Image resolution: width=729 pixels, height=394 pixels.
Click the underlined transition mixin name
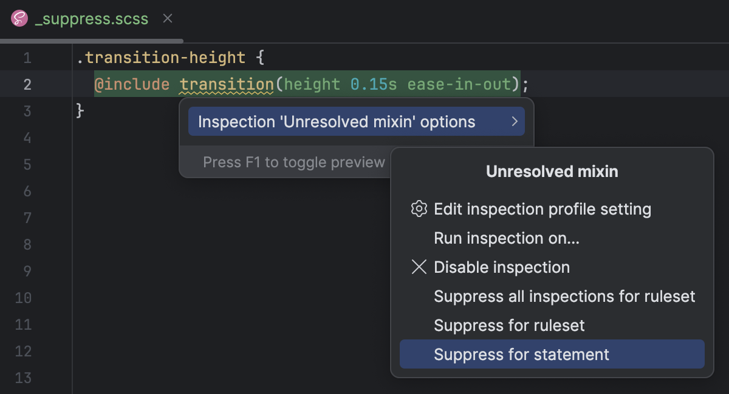226,84
